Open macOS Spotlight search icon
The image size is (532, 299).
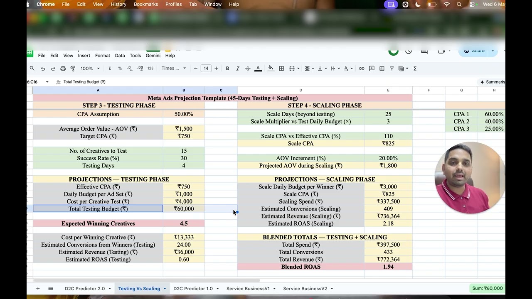[459, 4]
